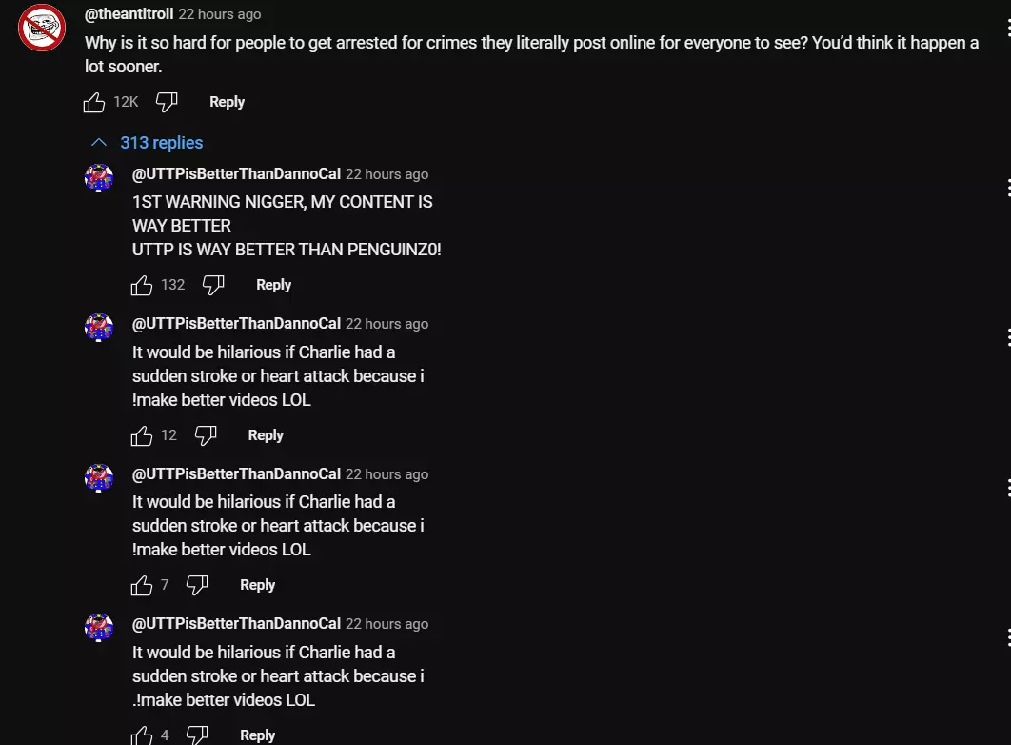Screen dimensions: 1011x745
Task: Dislike the reply showing 132 likes
Action: click(213, 285)
